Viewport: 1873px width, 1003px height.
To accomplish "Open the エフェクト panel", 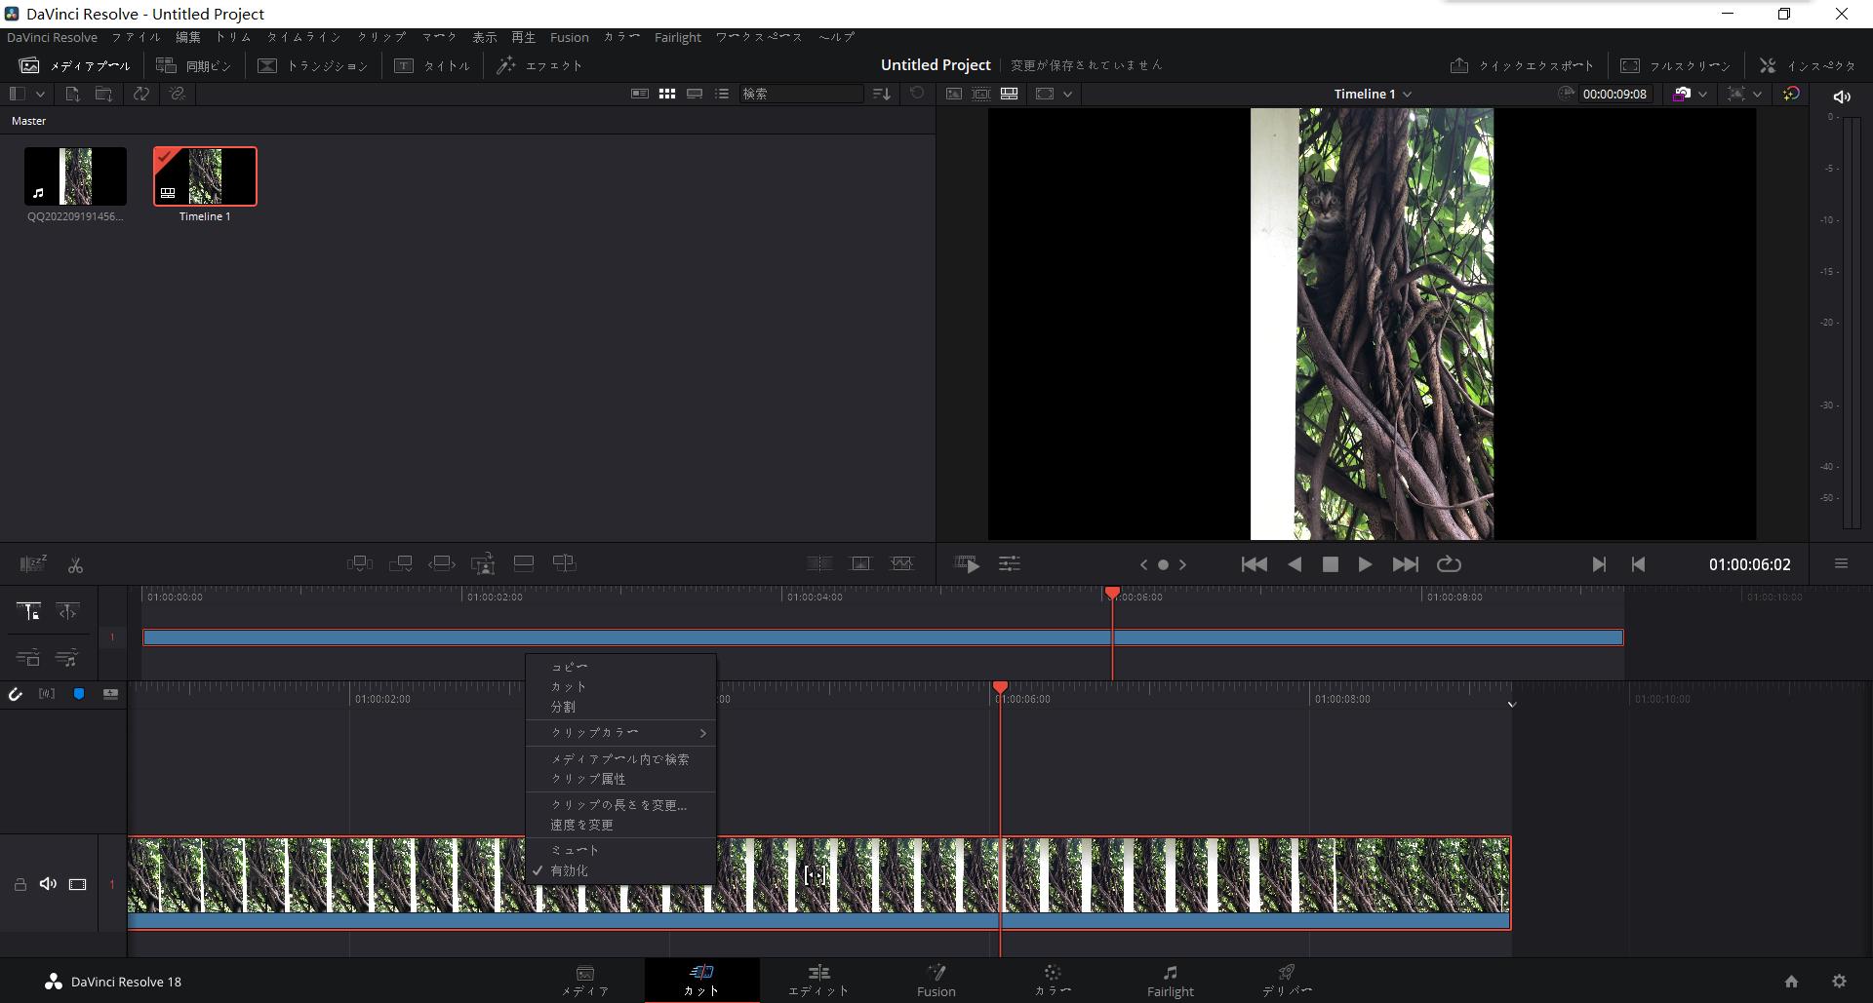I will [x=539, y=65].
